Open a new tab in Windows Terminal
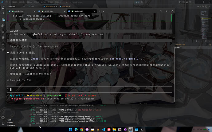The height and width of the screenshot is (132, 212). pyautogui.click(x=100, y=11)
